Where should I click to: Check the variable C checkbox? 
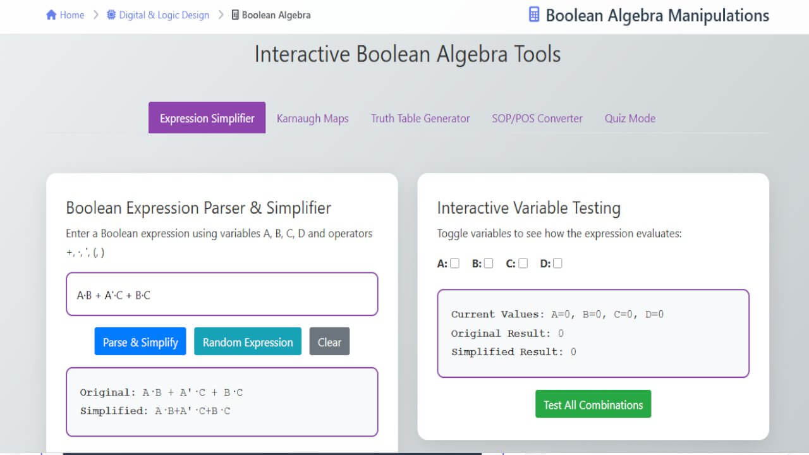coord(523,264)
